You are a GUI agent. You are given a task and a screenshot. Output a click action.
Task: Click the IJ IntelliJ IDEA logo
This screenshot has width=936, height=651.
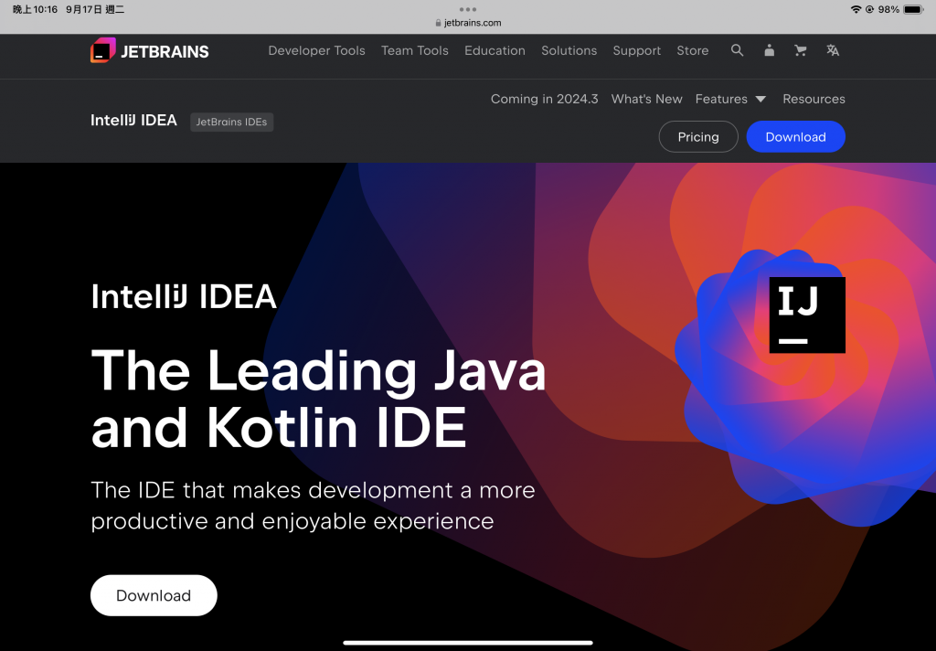[x=807, y=315]
